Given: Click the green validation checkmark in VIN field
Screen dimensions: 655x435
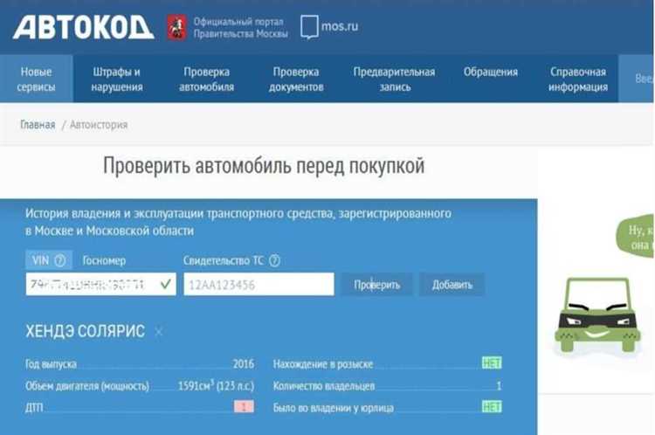Looking at the screenshot, I should click(x=165, y=284).
